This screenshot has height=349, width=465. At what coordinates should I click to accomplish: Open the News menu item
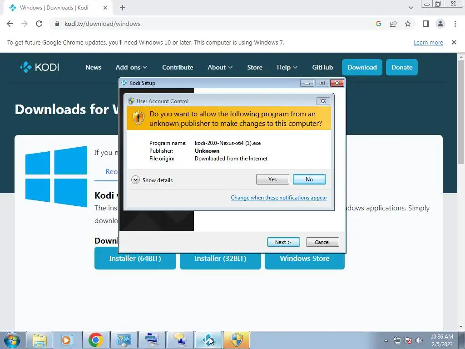pyautogui.click(x=94, y=67)
